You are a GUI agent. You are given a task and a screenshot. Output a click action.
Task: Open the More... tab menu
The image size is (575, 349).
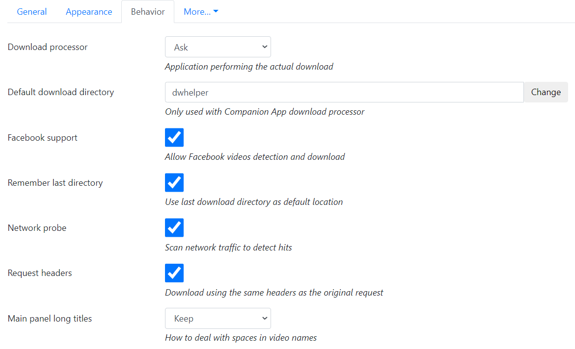tap(200, 11)
